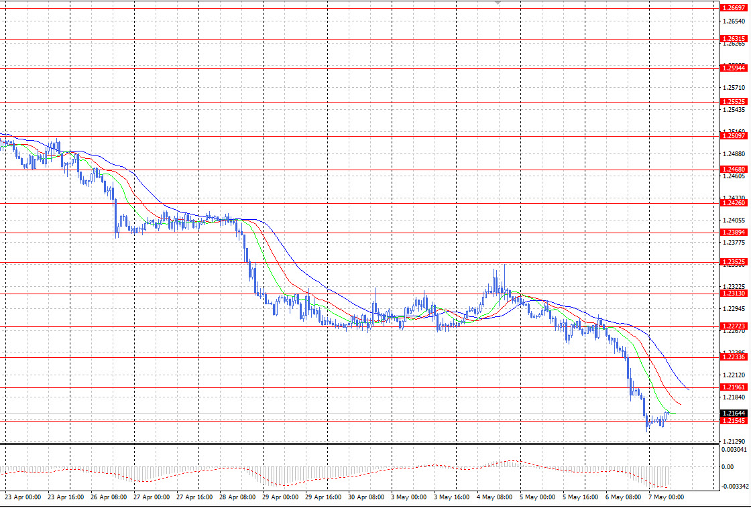Click the 29 Apr 16:00 time label
This screenshot has height=508, width=751.
[x=323, y=497]
